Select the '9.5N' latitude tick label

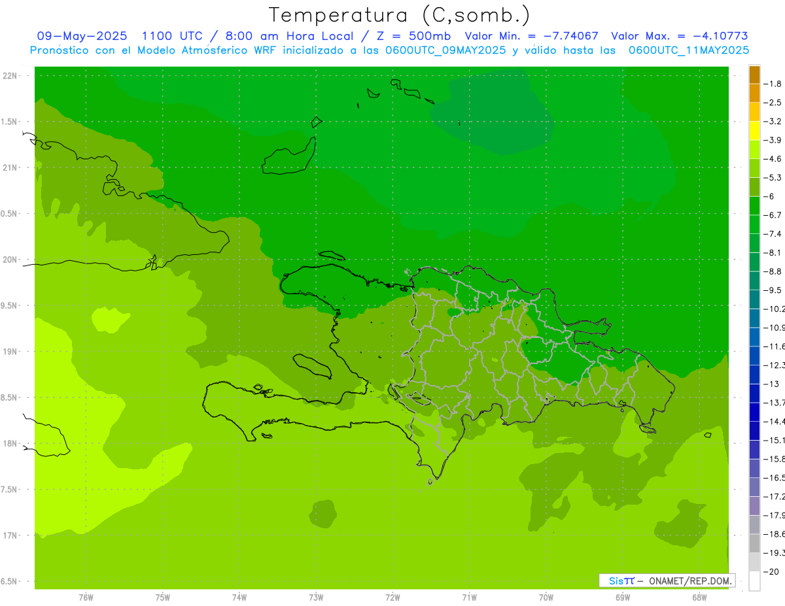pyautogui.click(x=9, y=305)
